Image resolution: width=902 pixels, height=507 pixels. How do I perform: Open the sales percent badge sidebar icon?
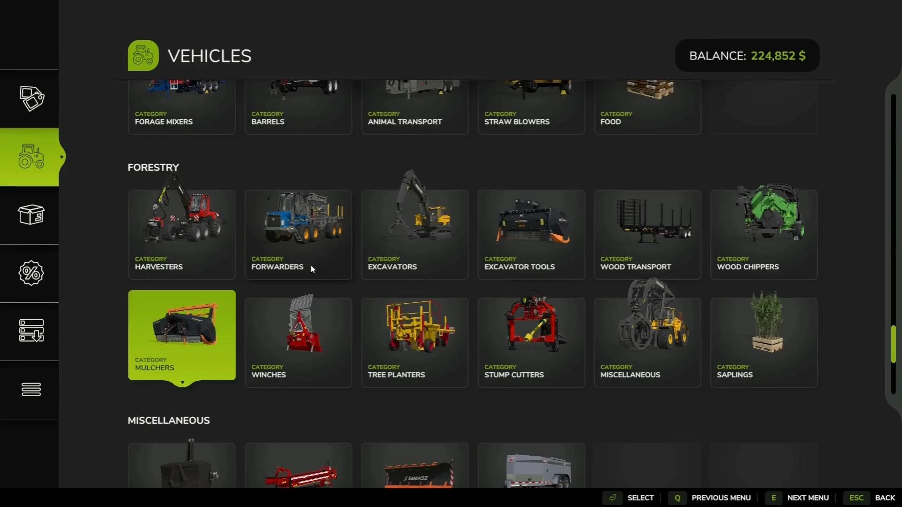click(31, 273)
